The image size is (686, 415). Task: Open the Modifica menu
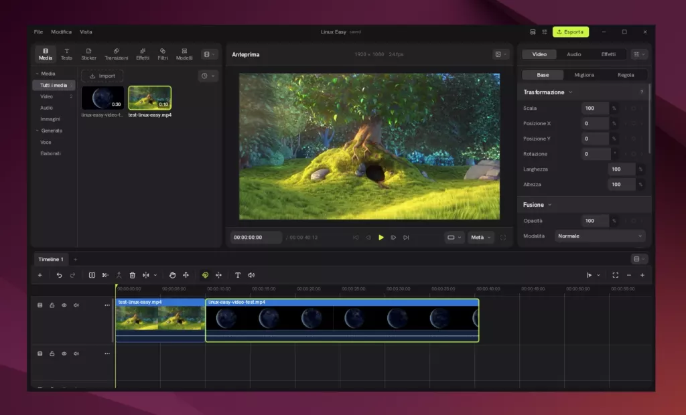click(x=61, y=32)
